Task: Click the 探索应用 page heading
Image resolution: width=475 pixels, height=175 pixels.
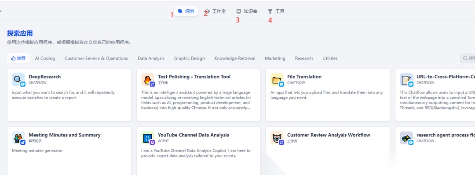Action: coord(20,33)
